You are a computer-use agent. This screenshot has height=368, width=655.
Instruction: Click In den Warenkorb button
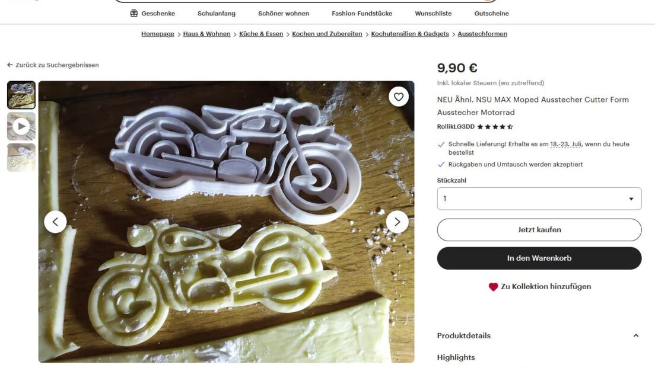[539, 258]
